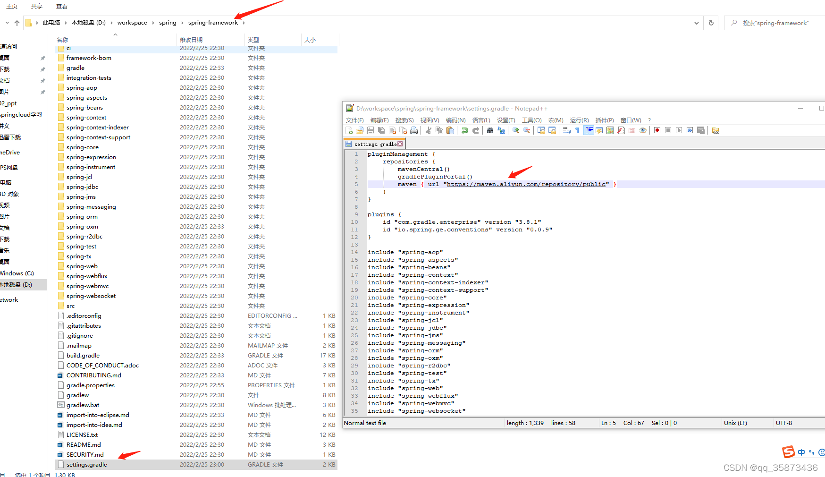Click the Stop Recording macro icon
This screenshot has height=477, width=825.
[x=668, y=131]
